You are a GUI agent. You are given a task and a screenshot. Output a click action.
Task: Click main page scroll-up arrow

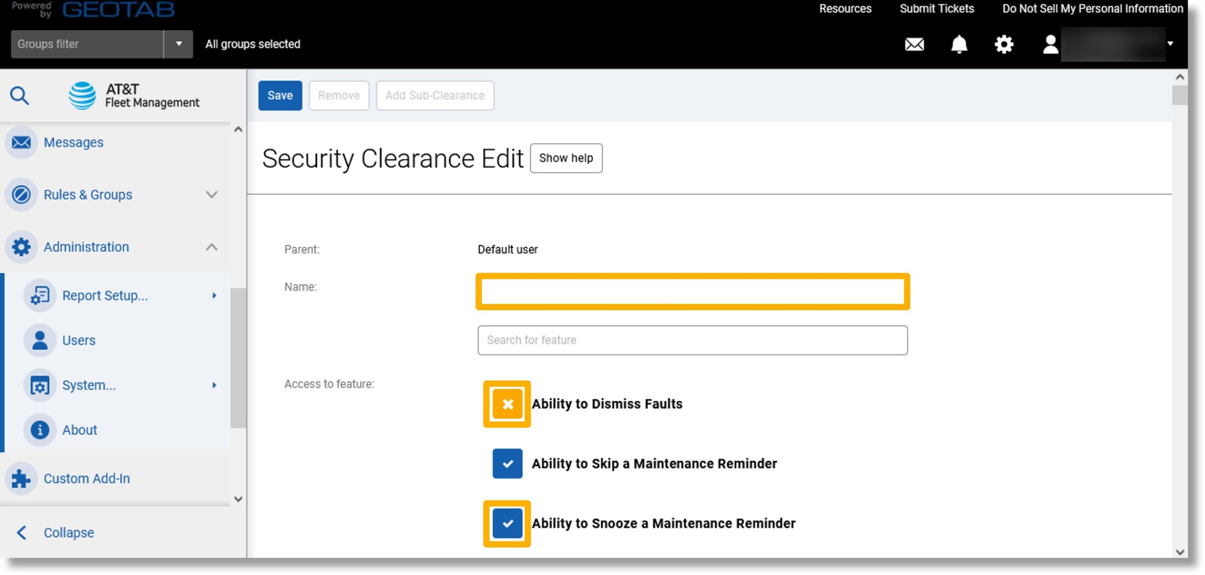click(1180, 77)
